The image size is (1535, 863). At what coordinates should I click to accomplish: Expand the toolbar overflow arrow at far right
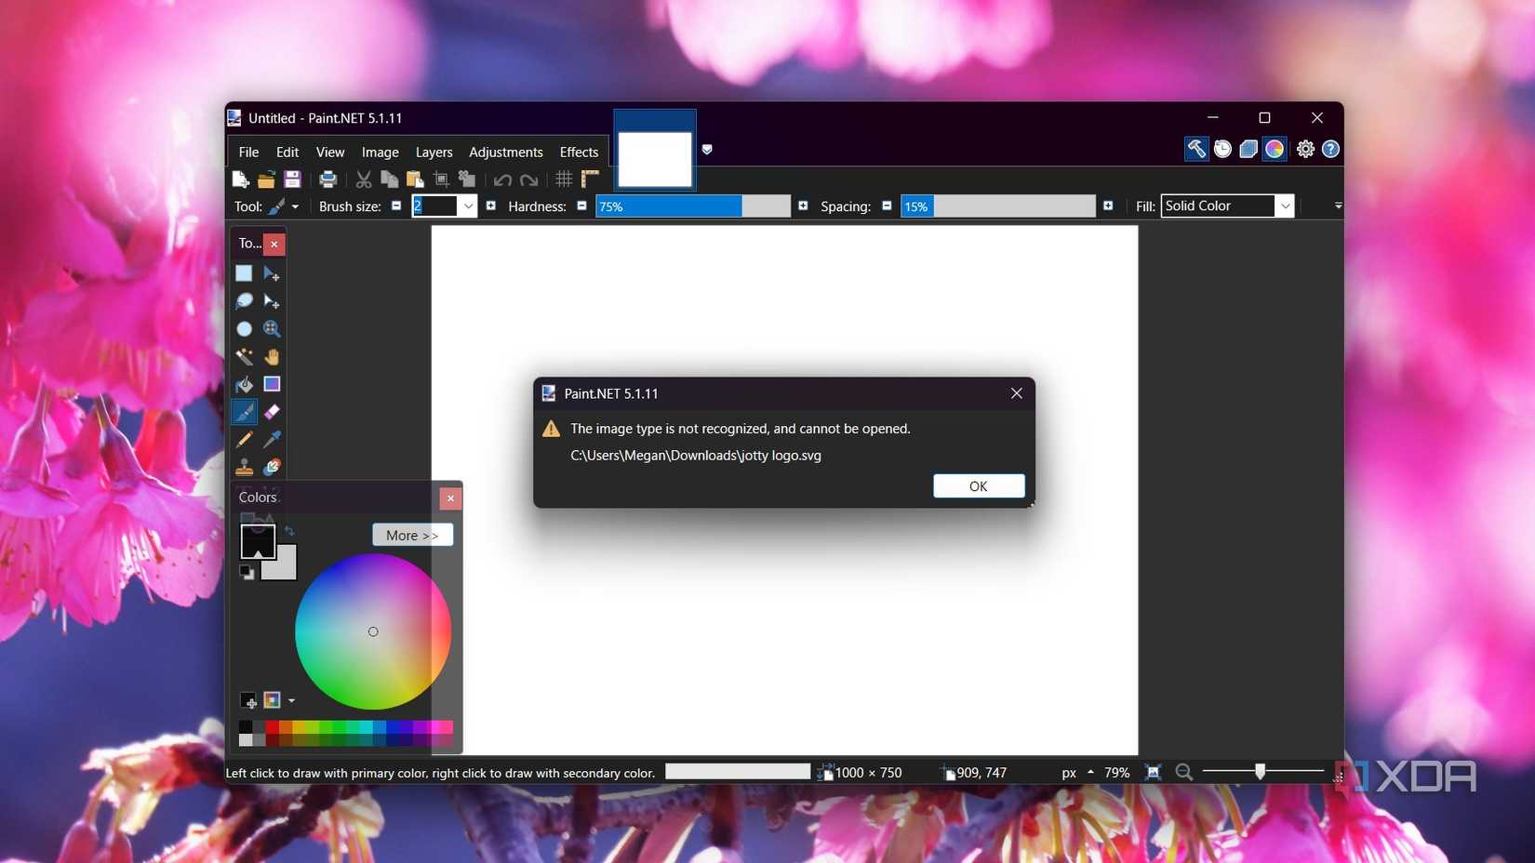click(1338, 206)
